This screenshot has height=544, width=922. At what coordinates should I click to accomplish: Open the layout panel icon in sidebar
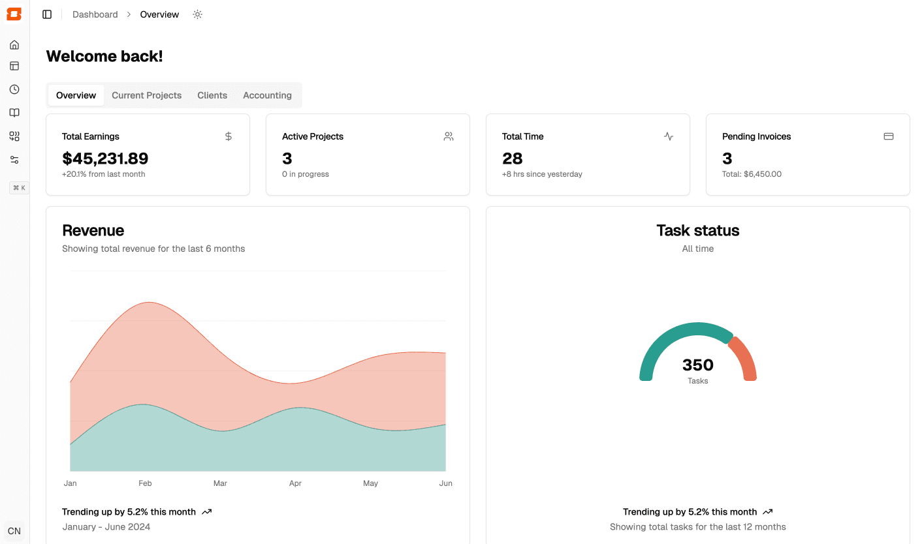click(x=14, y=66)
